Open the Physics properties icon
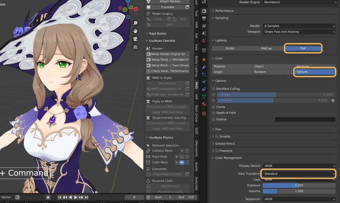 (x=204, y=82)
